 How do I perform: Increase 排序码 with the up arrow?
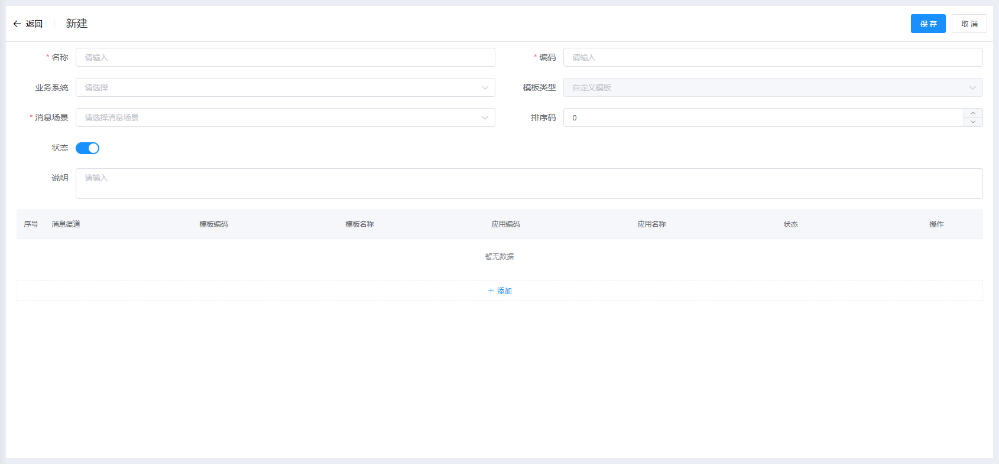point(973,113)
